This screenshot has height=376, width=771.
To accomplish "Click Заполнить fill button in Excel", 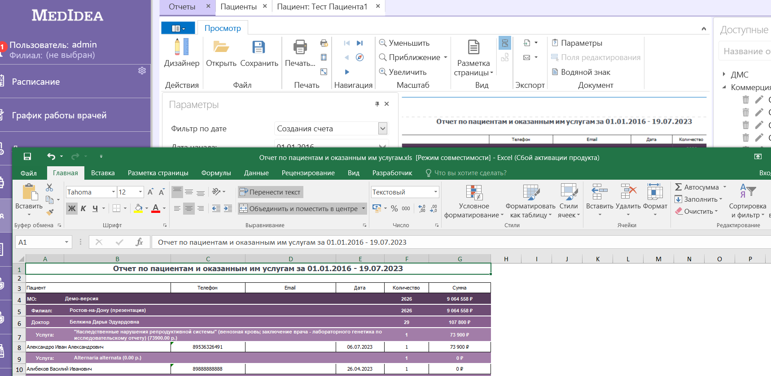I will click(698, 199).
